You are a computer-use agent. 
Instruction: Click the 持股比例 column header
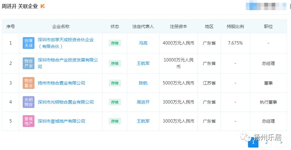pos(235,26)
